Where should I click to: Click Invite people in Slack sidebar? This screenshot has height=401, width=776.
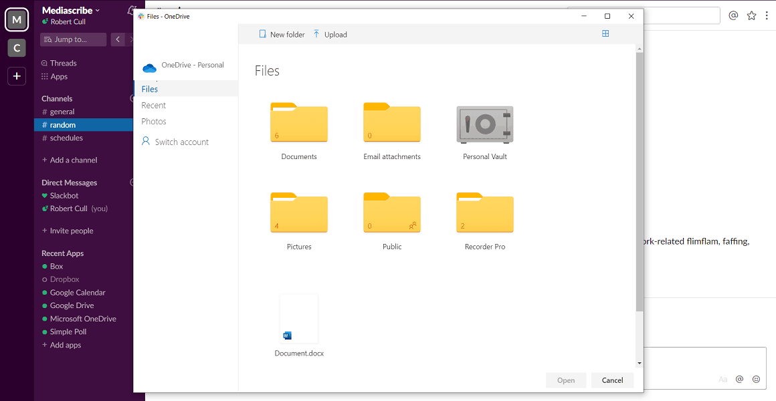pos(68,231)
